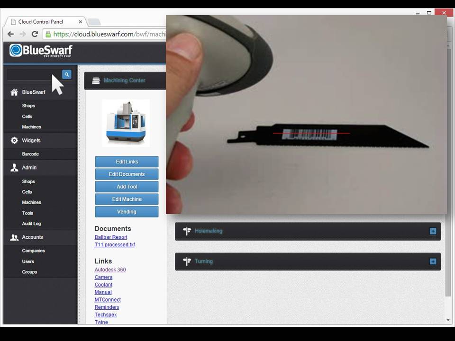Click the Machining Center header icon
The height and width of the screenshot is (341, 455).
coord(96,81)
